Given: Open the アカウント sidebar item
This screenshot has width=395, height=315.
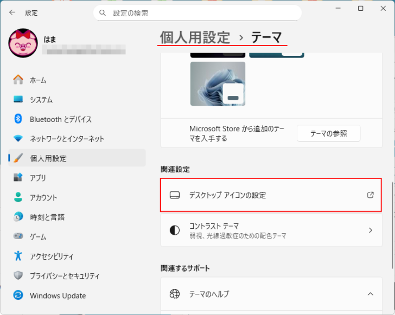Looking at the screenshot, I should coord(77,197).
